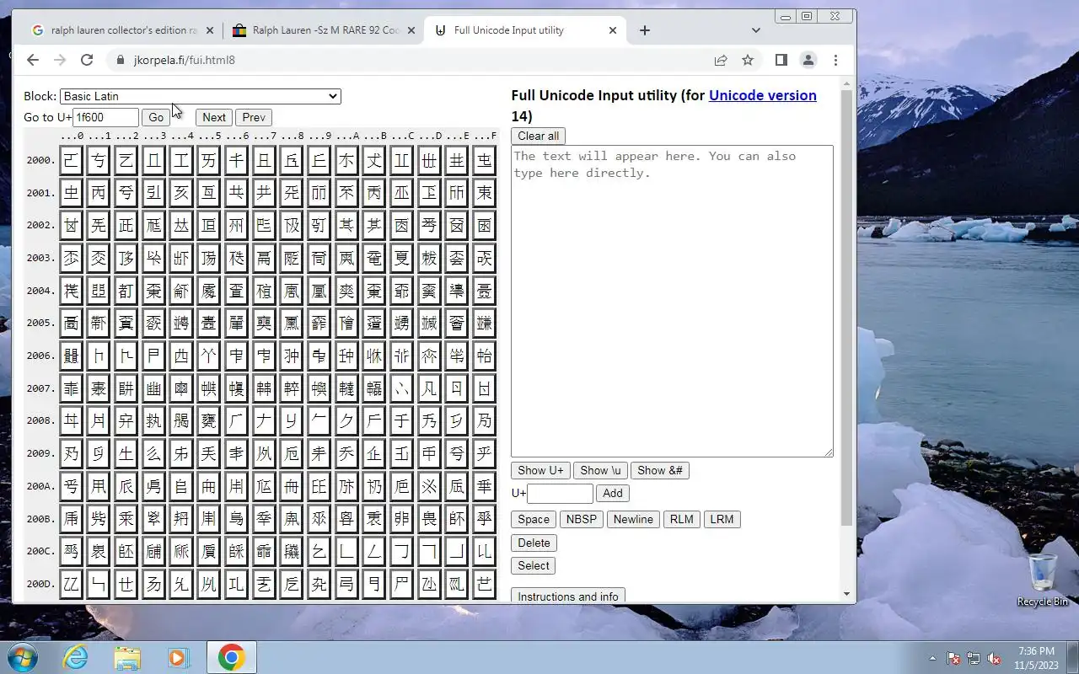1079x674 pixels.
Task: Open the Block dropdown showing Basic Latin
Action: click(201, 96)
